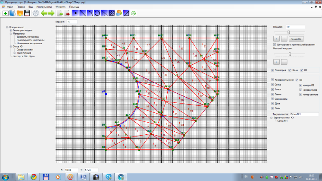This screenshot has height=181, width=322.
Task: Select the straight line drawing tool
Action: pyautogui.click(x=83, y=13)
